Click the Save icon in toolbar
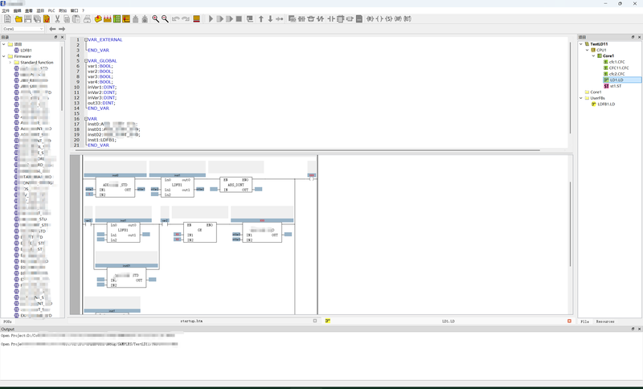 coord(27,18)
